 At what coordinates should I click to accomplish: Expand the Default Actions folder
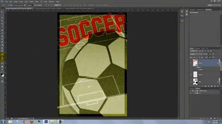[x=195, y=91]
